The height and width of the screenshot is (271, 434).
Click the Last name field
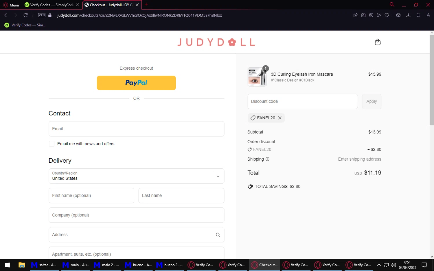(181, 196)
